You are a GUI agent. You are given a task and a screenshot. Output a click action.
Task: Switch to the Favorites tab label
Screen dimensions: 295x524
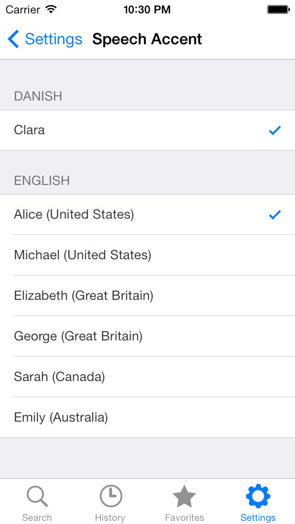[184, 518]
